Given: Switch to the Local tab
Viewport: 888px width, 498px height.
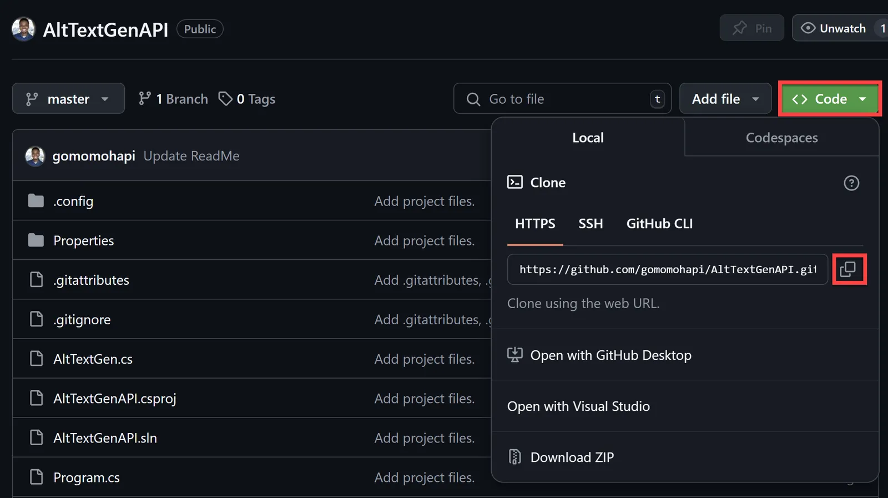Looking at the screenshot, I should coord(588,138).
